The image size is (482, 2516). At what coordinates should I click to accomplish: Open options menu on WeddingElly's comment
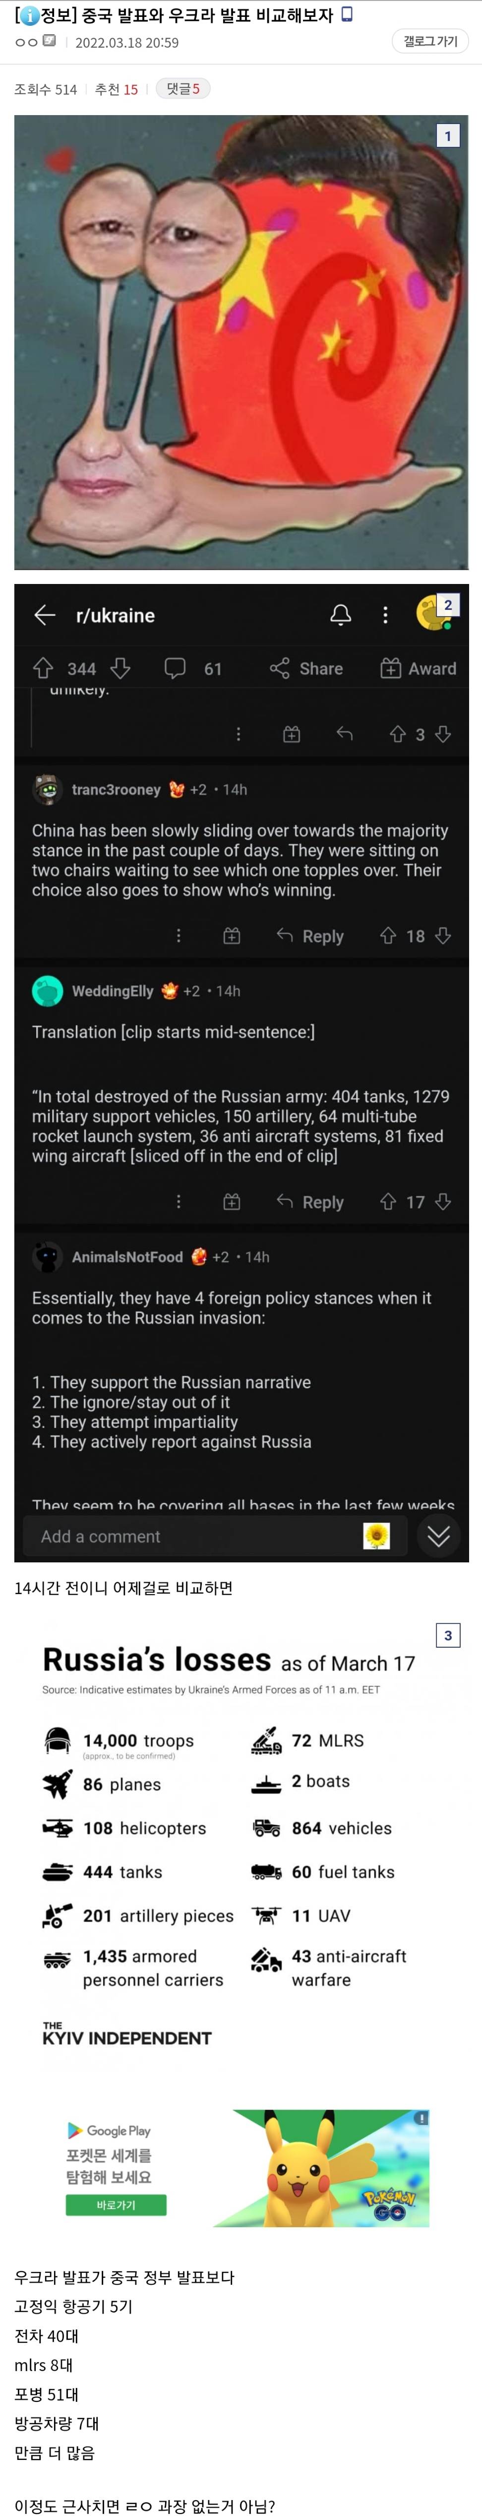[x=179, y=1201]
